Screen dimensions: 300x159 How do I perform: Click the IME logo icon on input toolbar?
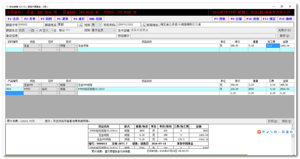click(x=259, y=132)
